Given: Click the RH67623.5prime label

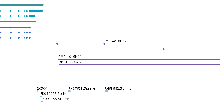Looking at the screenshot, I should (81, 89).
